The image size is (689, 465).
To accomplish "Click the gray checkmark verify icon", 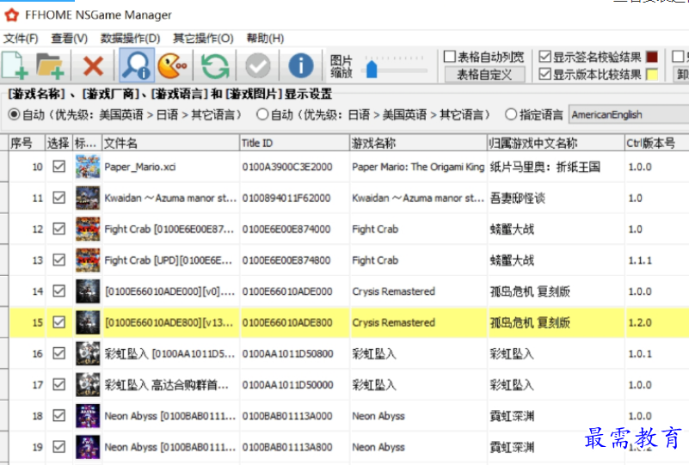I will 258,66.
